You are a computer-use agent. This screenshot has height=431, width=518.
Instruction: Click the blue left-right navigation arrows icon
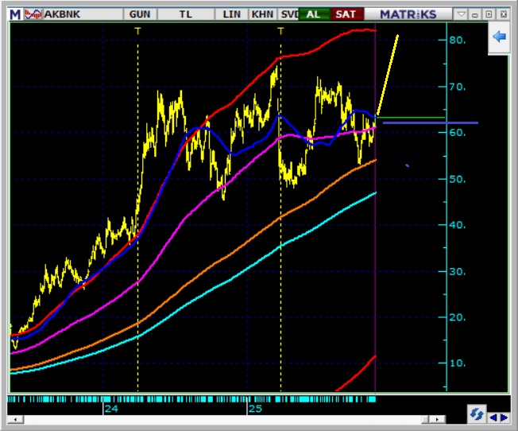click(498, 415)
